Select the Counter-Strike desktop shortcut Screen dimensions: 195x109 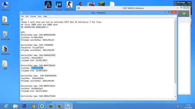69,6
